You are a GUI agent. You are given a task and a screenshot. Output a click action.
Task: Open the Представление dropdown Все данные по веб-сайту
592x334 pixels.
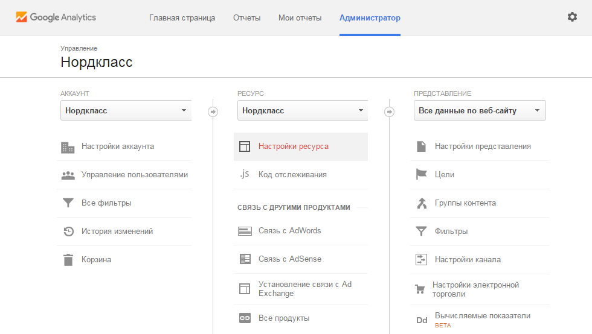coord(480,110)
